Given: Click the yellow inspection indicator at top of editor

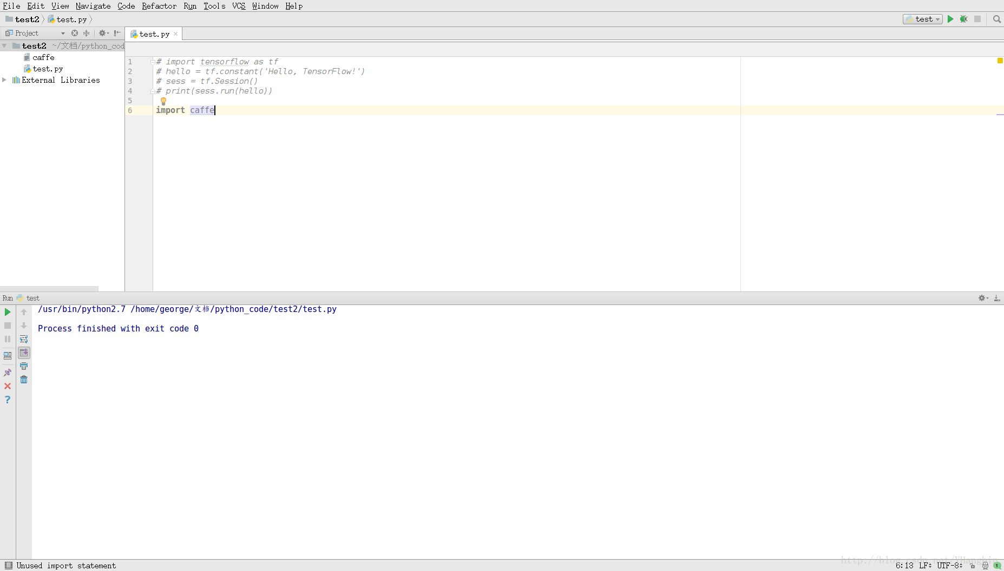Looking at the screenshot, I should click(x=1000, y=61).
